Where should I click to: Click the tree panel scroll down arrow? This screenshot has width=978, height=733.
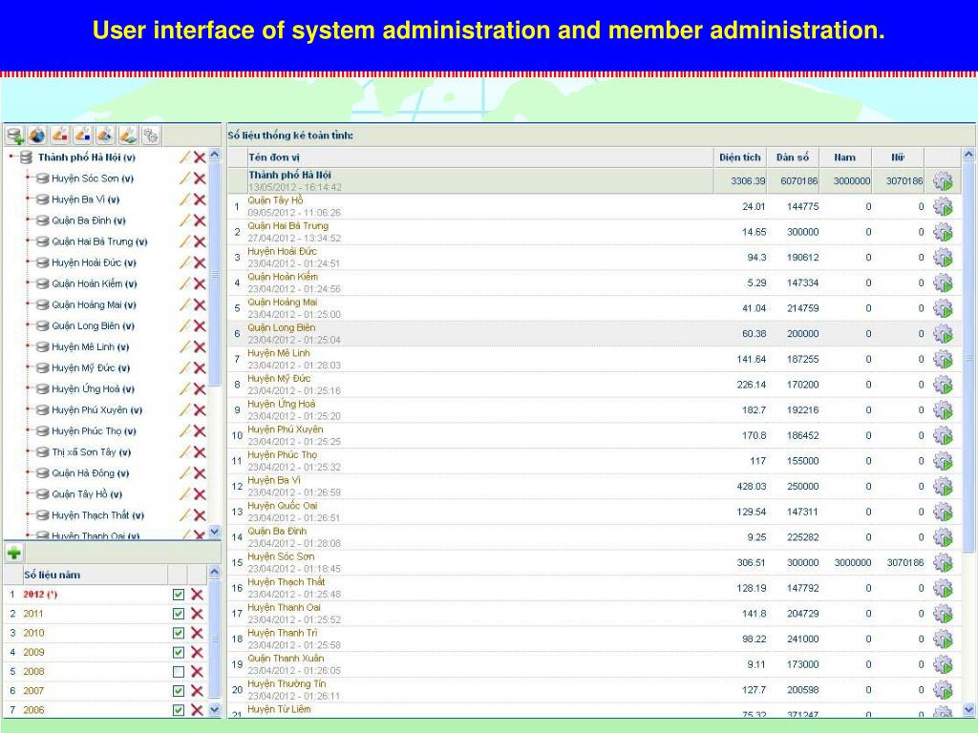click(x=215, y=532)
